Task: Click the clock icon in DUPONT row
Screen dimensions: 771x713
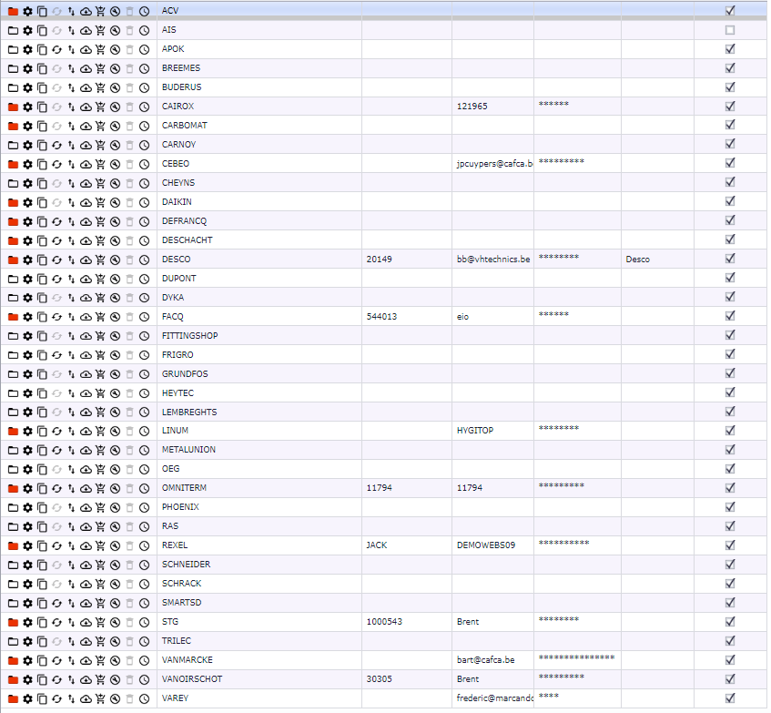Action: coord(144,279)
